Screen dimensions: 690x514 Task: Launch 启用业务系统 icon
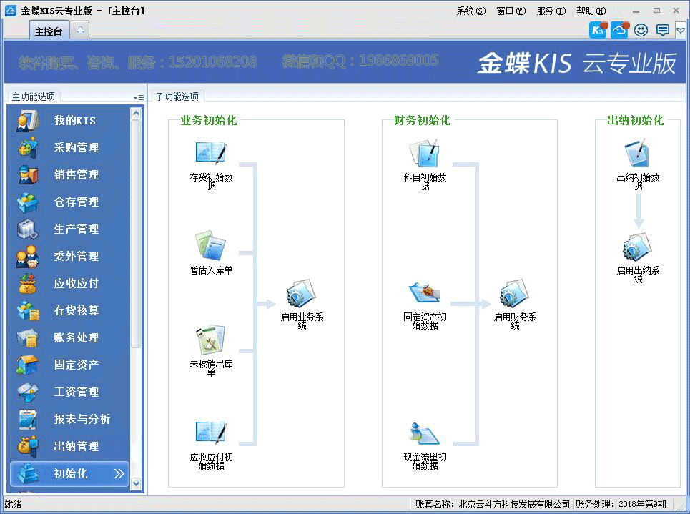[302, 294]
